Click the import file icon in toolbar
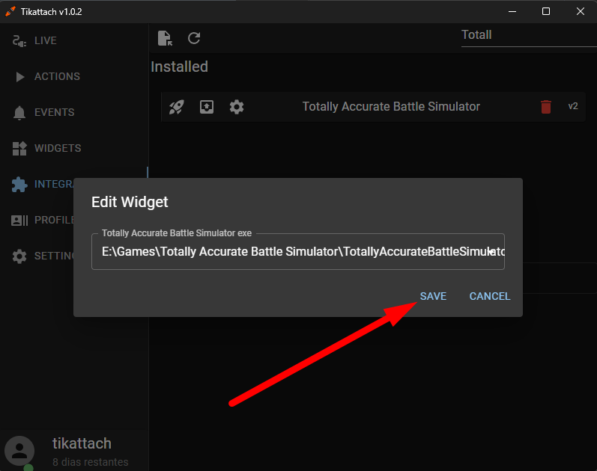 click(x=165, y=38)
